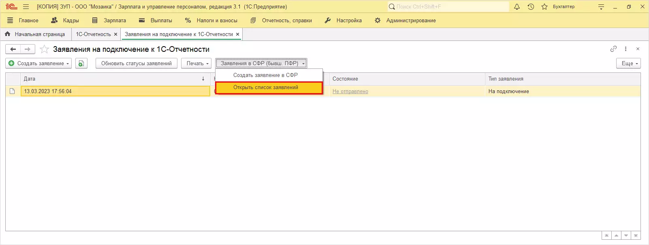649x245 pixels.
Task: Click the search field Поиск Ctrl+Shift+F
Action: (x=448, y=6)
